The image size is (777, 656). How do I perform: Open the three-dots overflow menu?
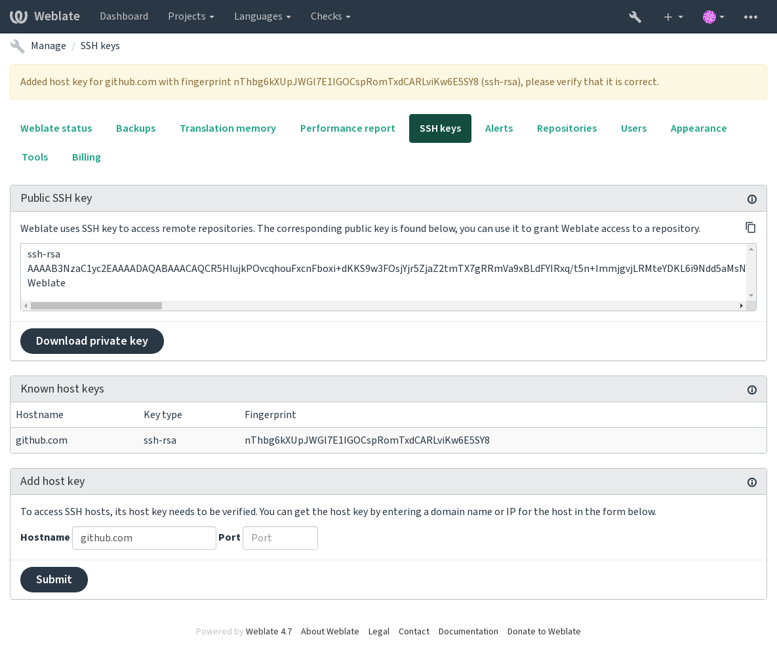coord(751,17)
